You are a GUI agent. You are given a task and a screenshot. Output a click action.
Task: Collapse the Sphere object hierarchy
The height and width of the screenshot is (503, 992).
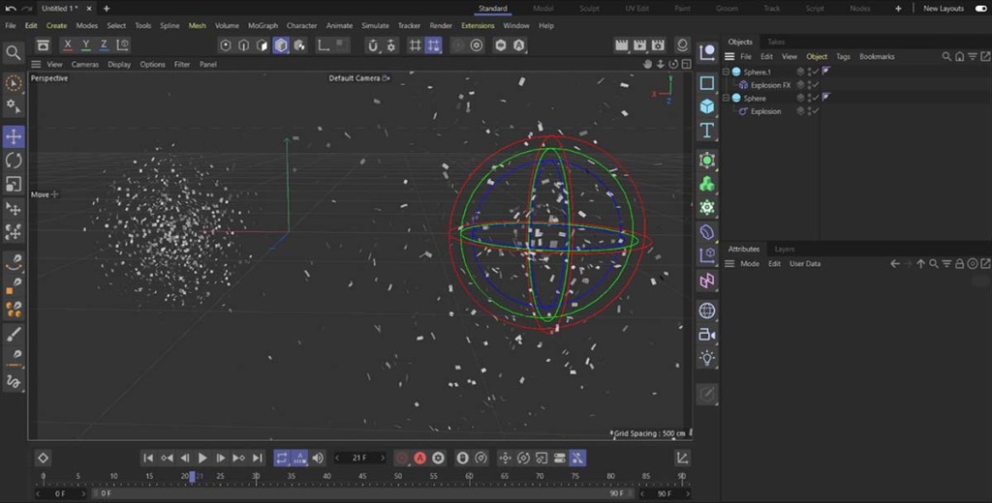point(728,99)
